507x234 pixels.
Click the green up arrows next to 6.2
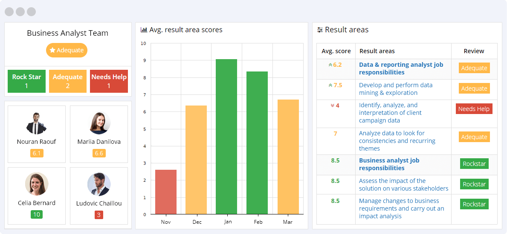[330, 65]
